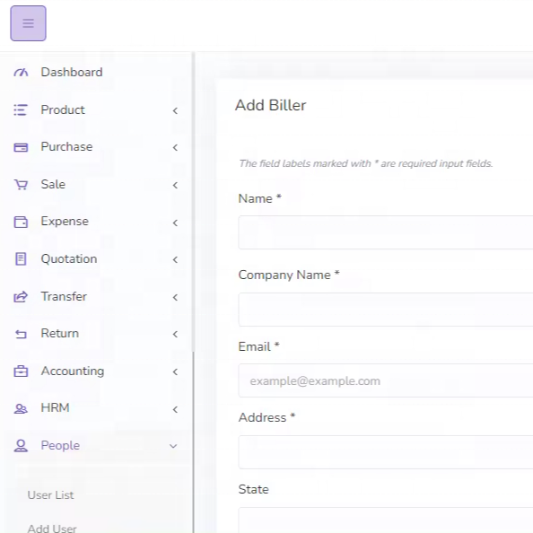The height and width of the screenshot is (533, 533).
Task: Click the Product list icon
Action: click(x=21, y=110)
